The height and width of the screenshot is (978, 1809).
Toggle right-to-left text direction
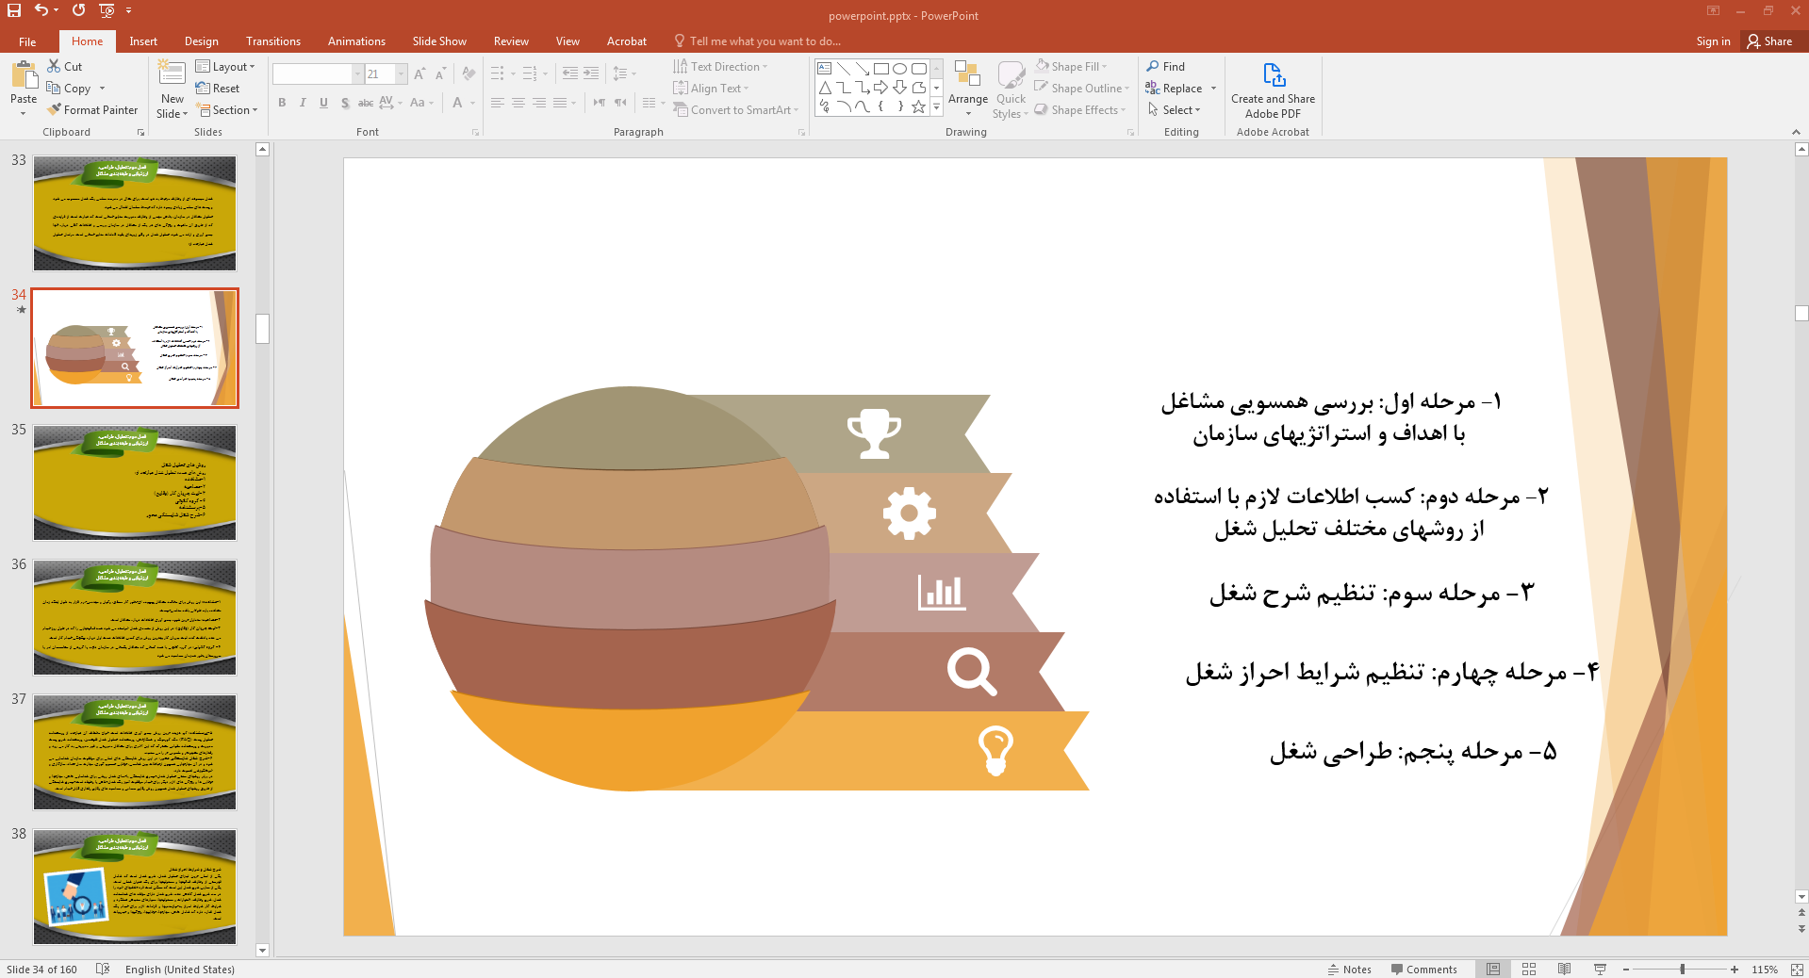600,103
